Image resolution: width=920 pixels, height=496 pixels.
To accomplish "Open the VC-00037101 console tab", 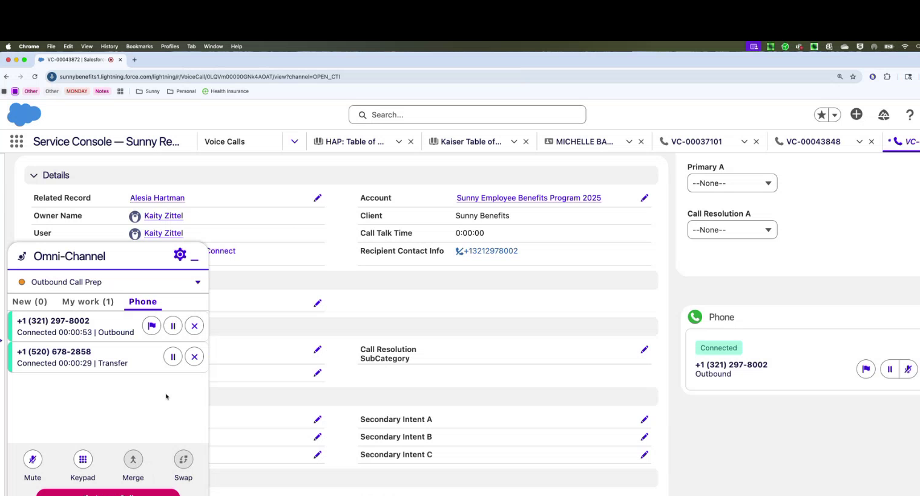I will (696, 142).
